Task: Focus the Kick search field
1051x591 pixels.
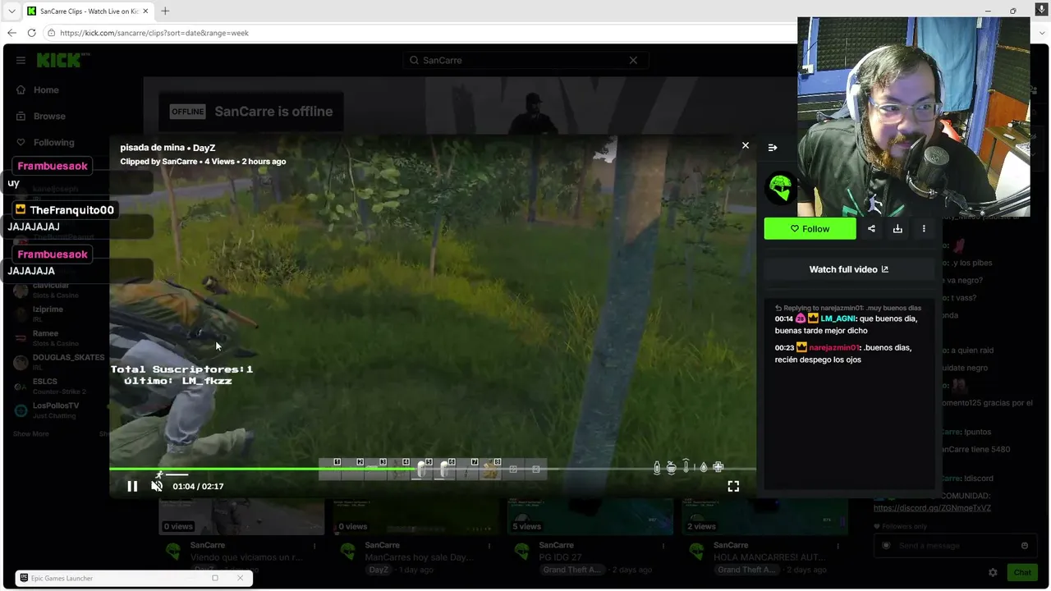Action: coord(525,60)
